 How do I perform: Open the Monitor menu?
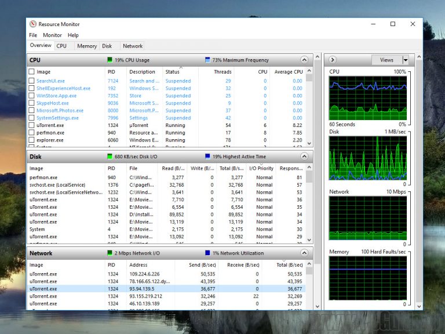[x=52, y=35]
